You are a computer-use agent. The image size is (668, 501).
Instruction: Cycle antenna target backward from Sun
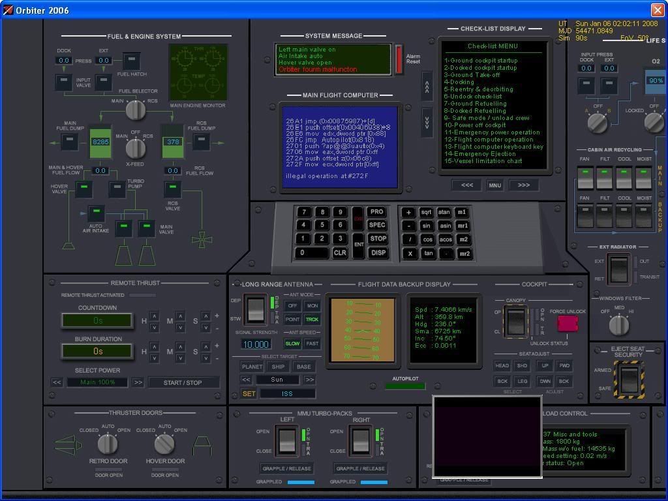coord(246,380)
